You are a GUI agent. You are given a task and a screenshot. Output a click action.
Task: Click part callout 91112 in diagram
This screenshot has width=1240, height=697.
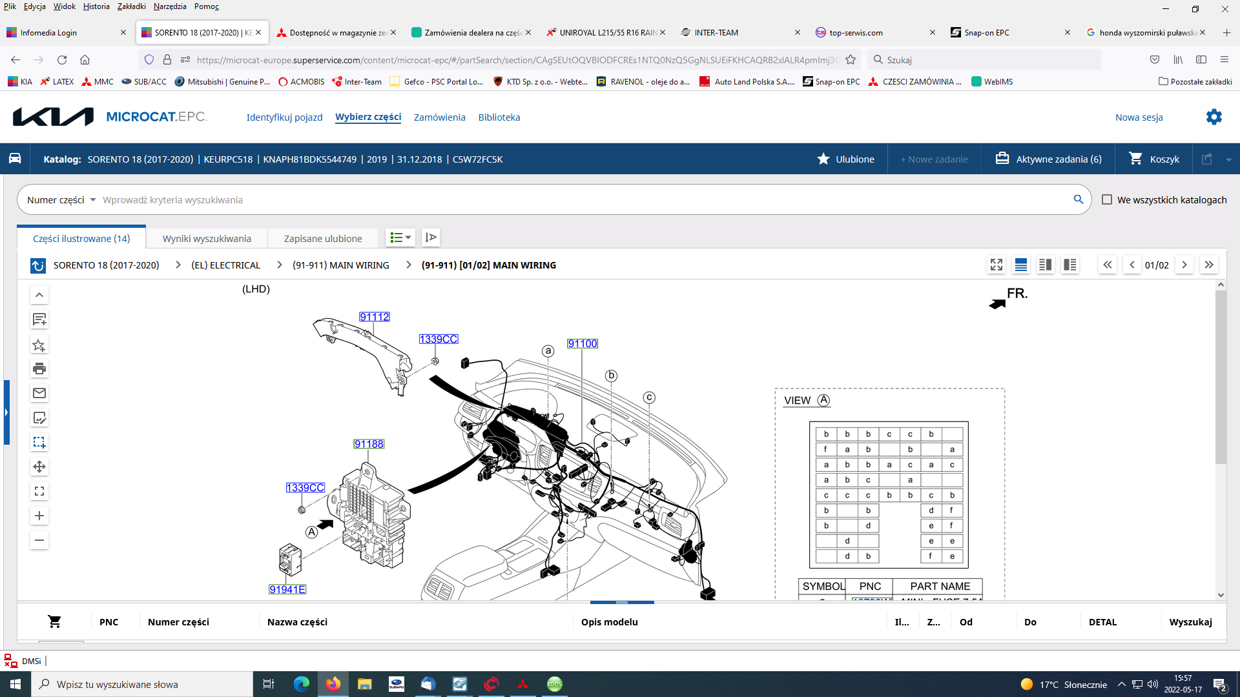(x=375, y=317)
